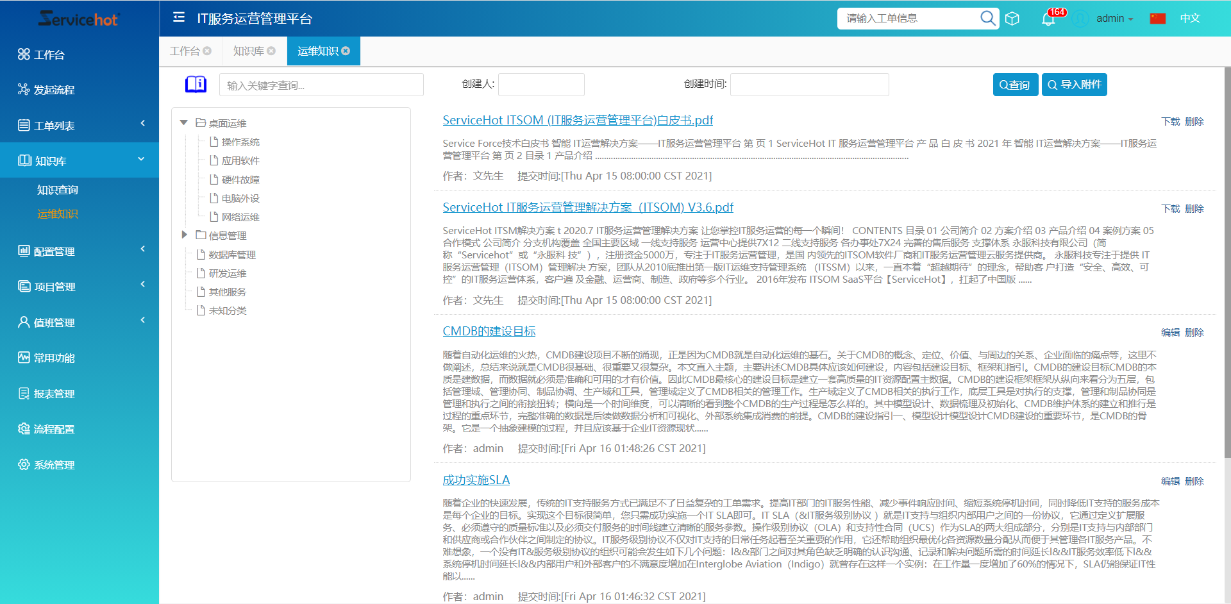The image size is (1231, 604).
Task: Click the knowledge book info icon
Action: [x=196, y=85]
